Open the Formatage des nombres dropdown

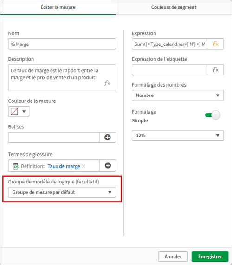tap(178, 95)
